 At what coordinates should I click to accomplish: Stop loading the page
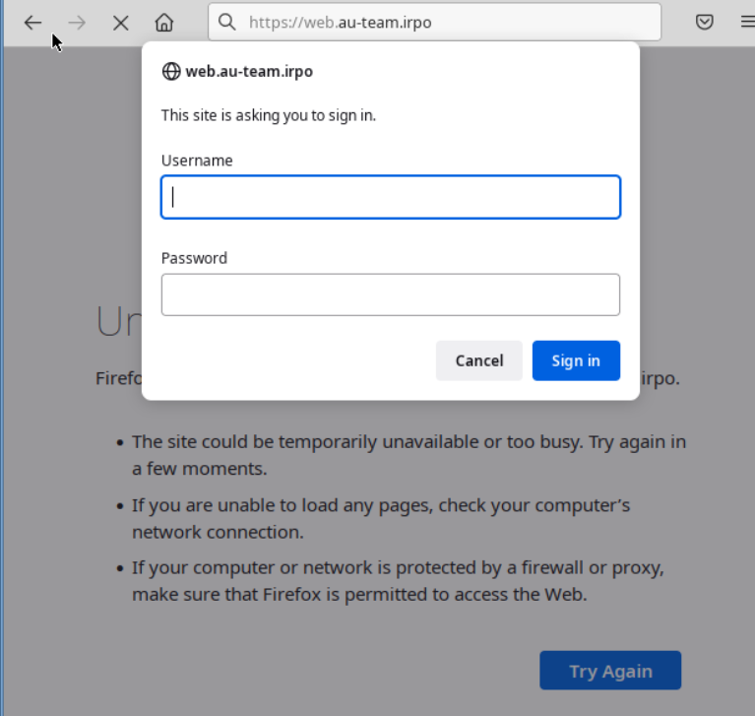click(120, 23)
